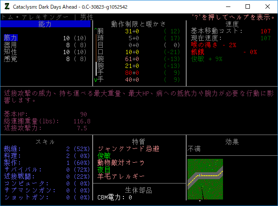Click the white scrollbar beside the body part list
This screenshot has height=206, width=278.
[96, 68]
